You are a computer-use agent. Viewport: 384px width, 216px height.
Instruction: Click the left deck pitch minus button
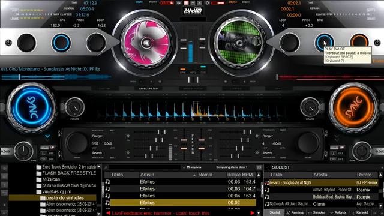click(x=142, y=82)
